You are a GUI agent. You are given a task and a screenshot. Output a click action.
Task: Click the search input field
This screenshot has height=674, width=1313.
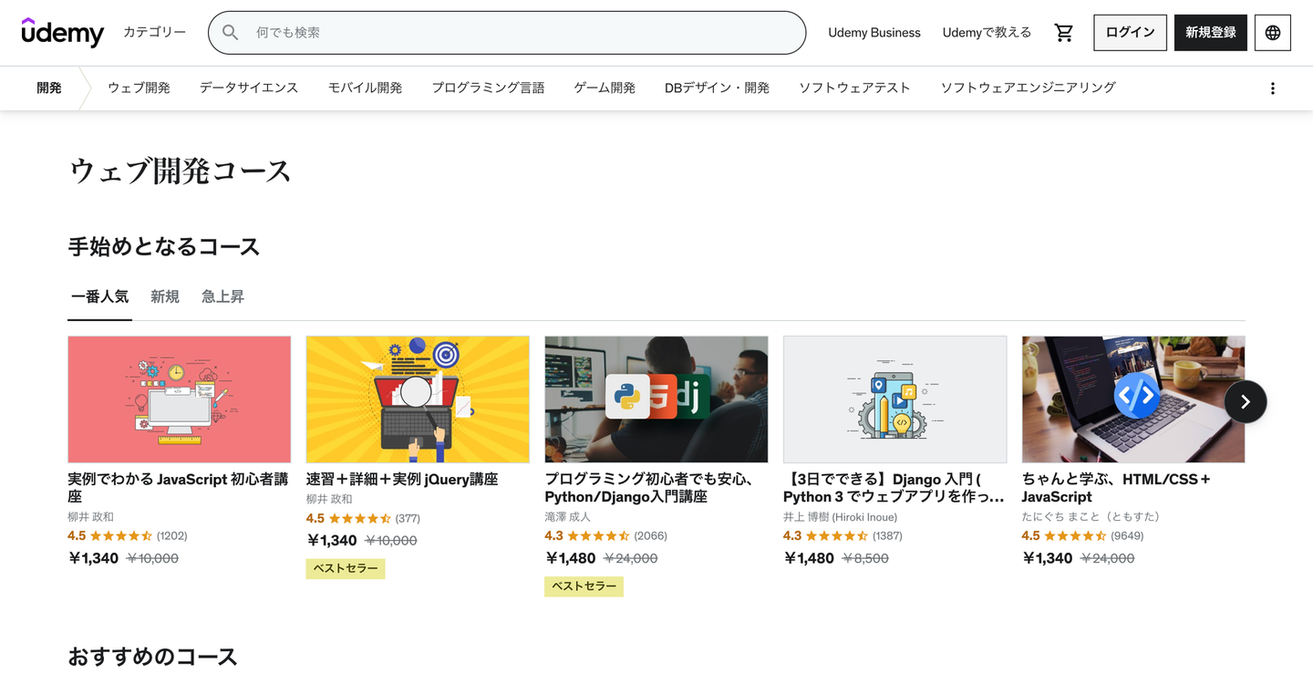pyautogui.click(x=520, y=33)
